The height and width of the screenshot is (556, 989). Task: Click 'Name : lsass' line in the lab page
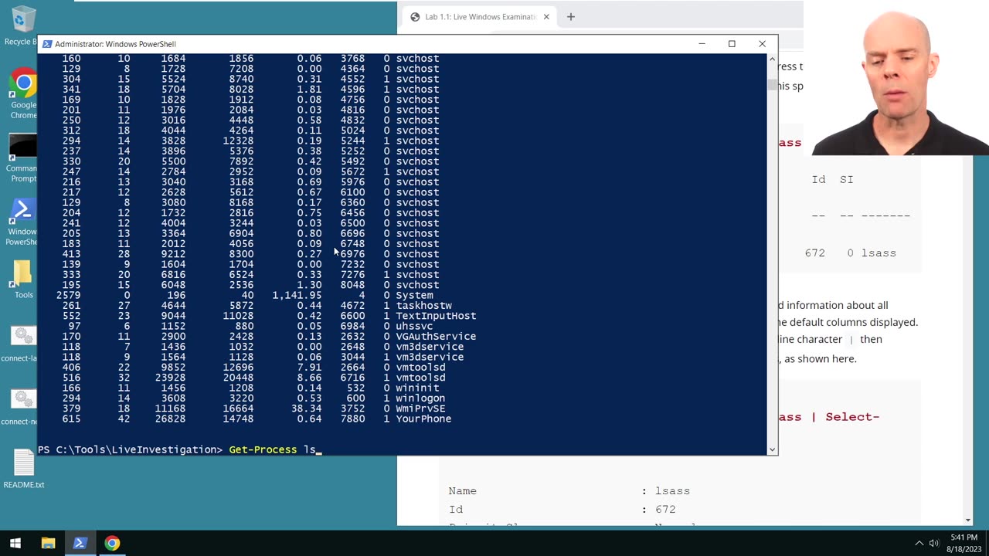[569, 491]
